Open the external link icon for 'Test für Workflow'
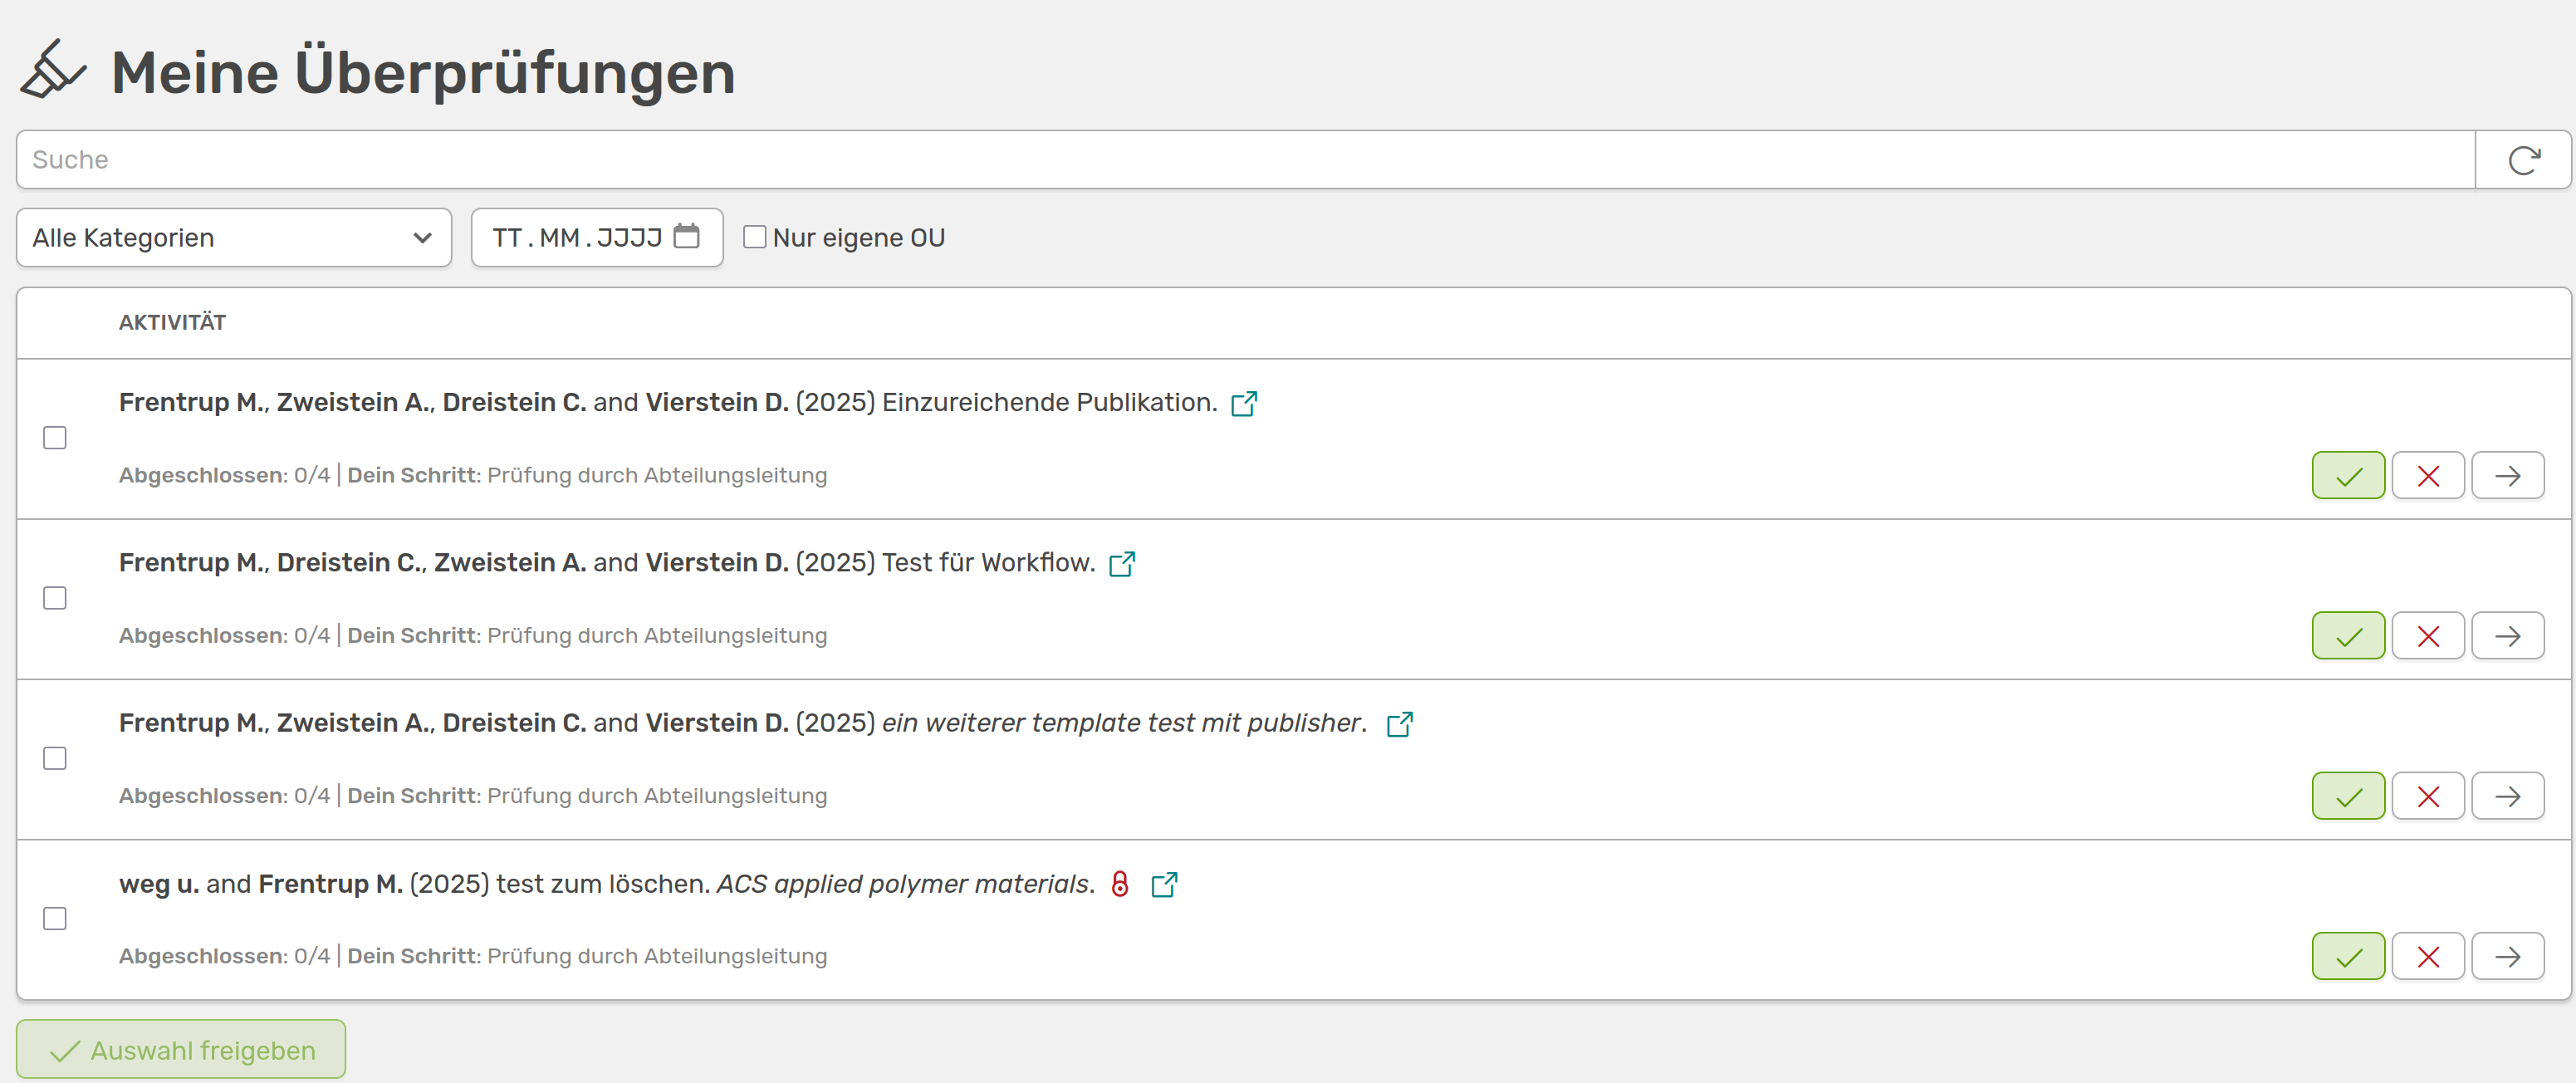 click(1121, 564)
